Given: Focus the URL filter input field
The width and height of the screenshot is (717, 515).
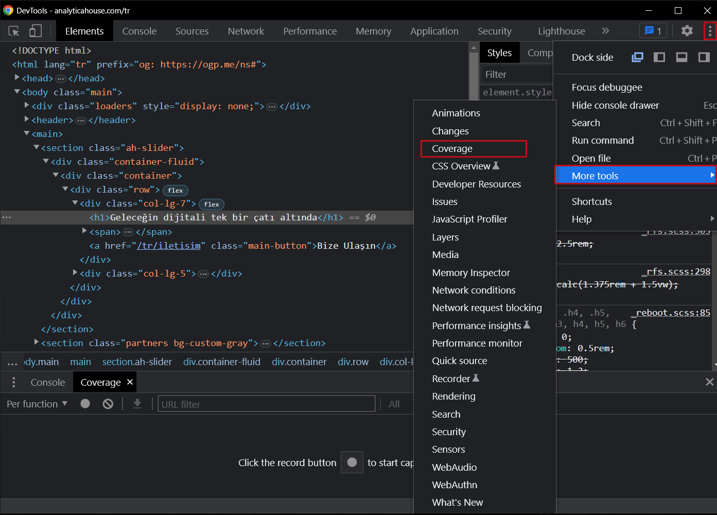Looking at the screenshot, I should tap(267, 404).
